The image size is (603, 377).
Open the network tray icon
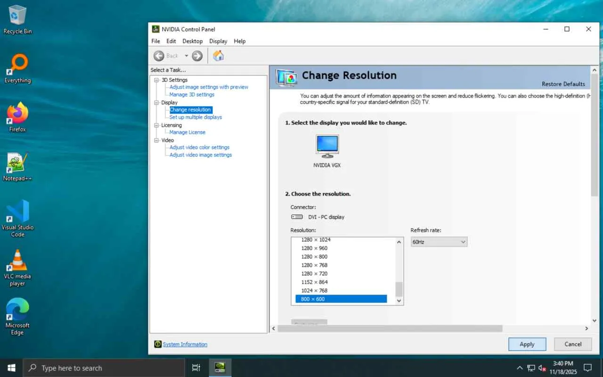(531, 368)
